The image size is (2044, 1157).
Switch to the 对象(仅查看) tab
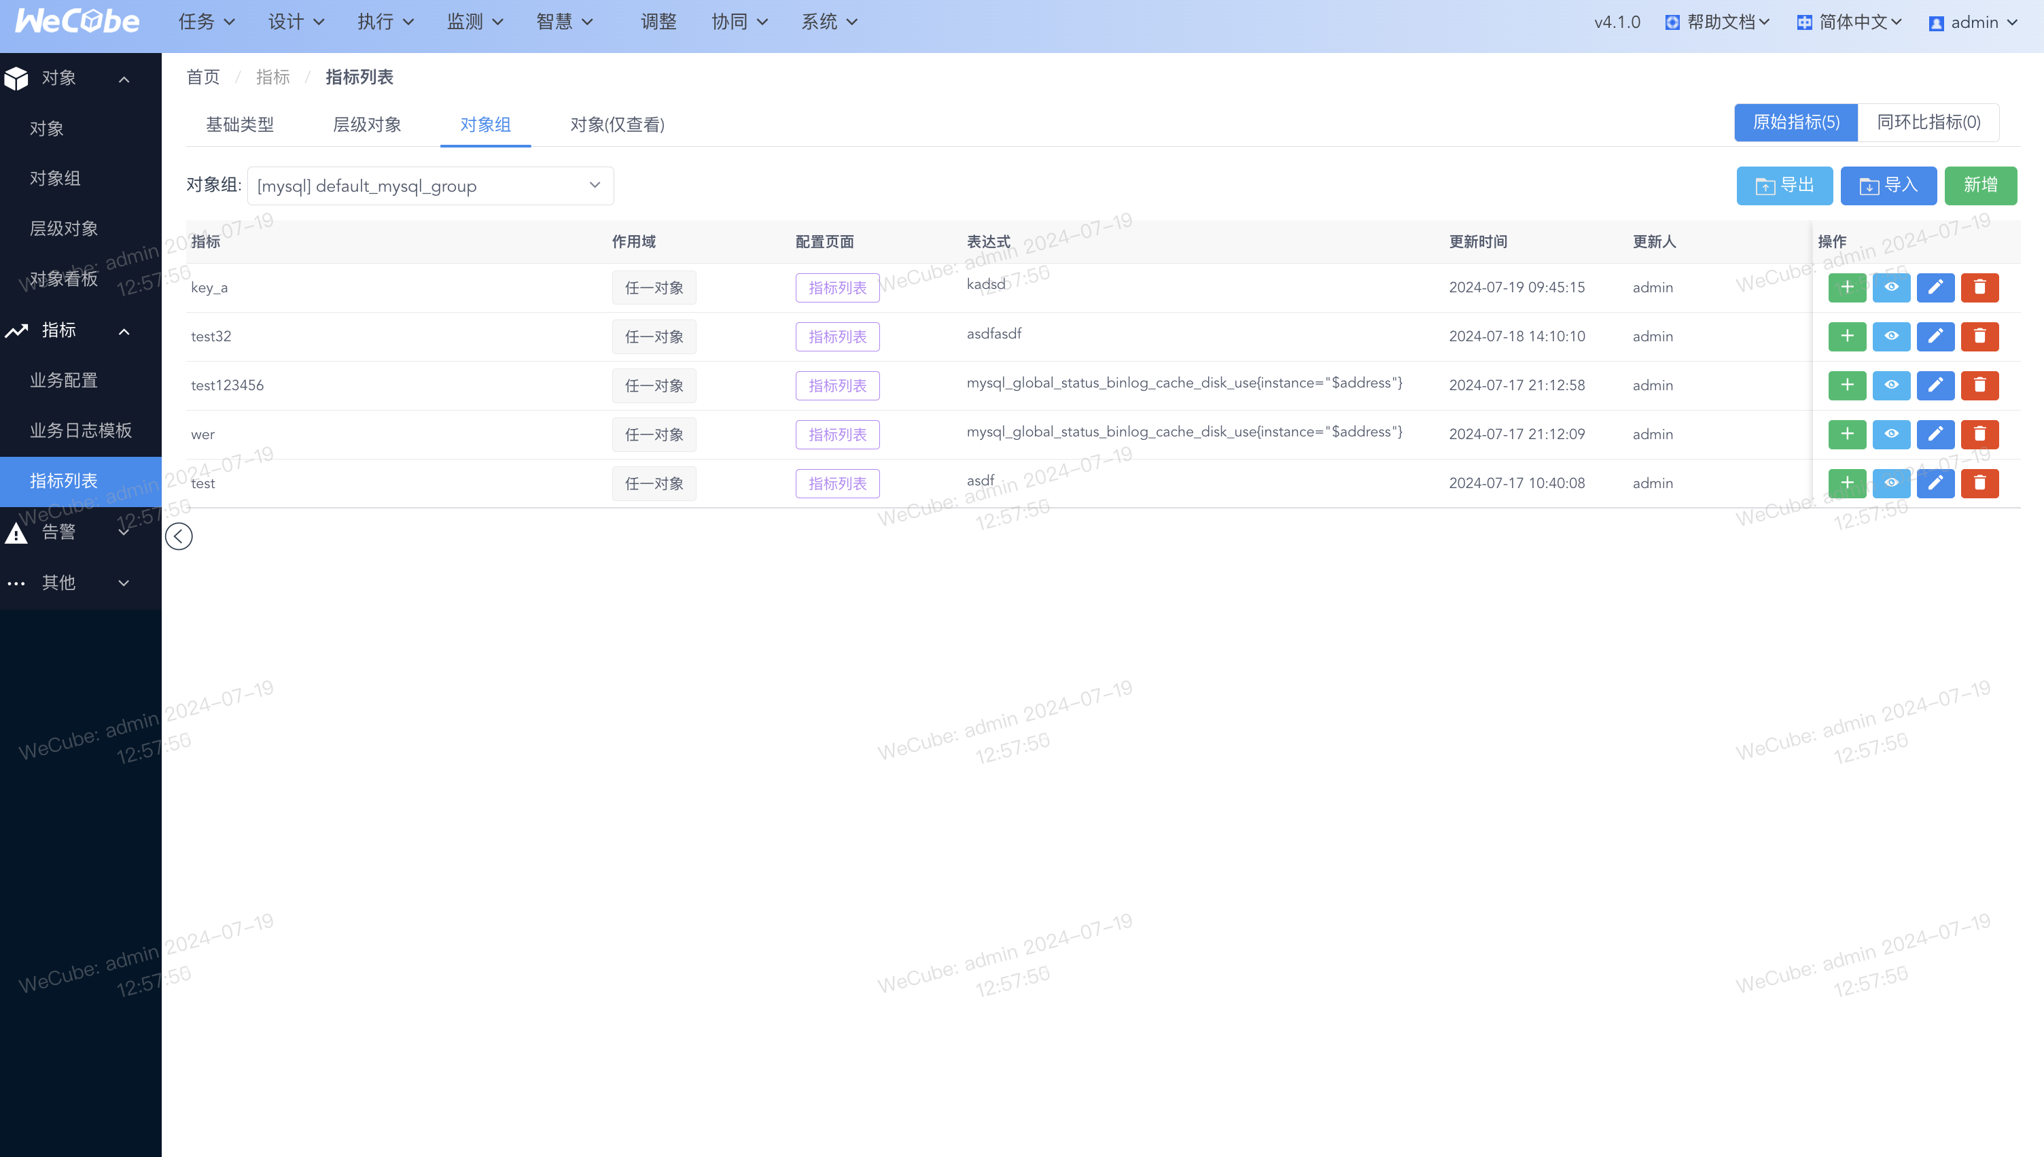pos(617,125)
